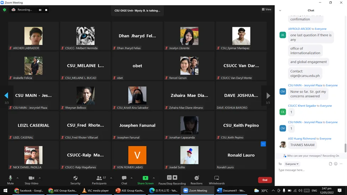
Task: Click the emoji icon in chat box
Action: coord(336,164)
